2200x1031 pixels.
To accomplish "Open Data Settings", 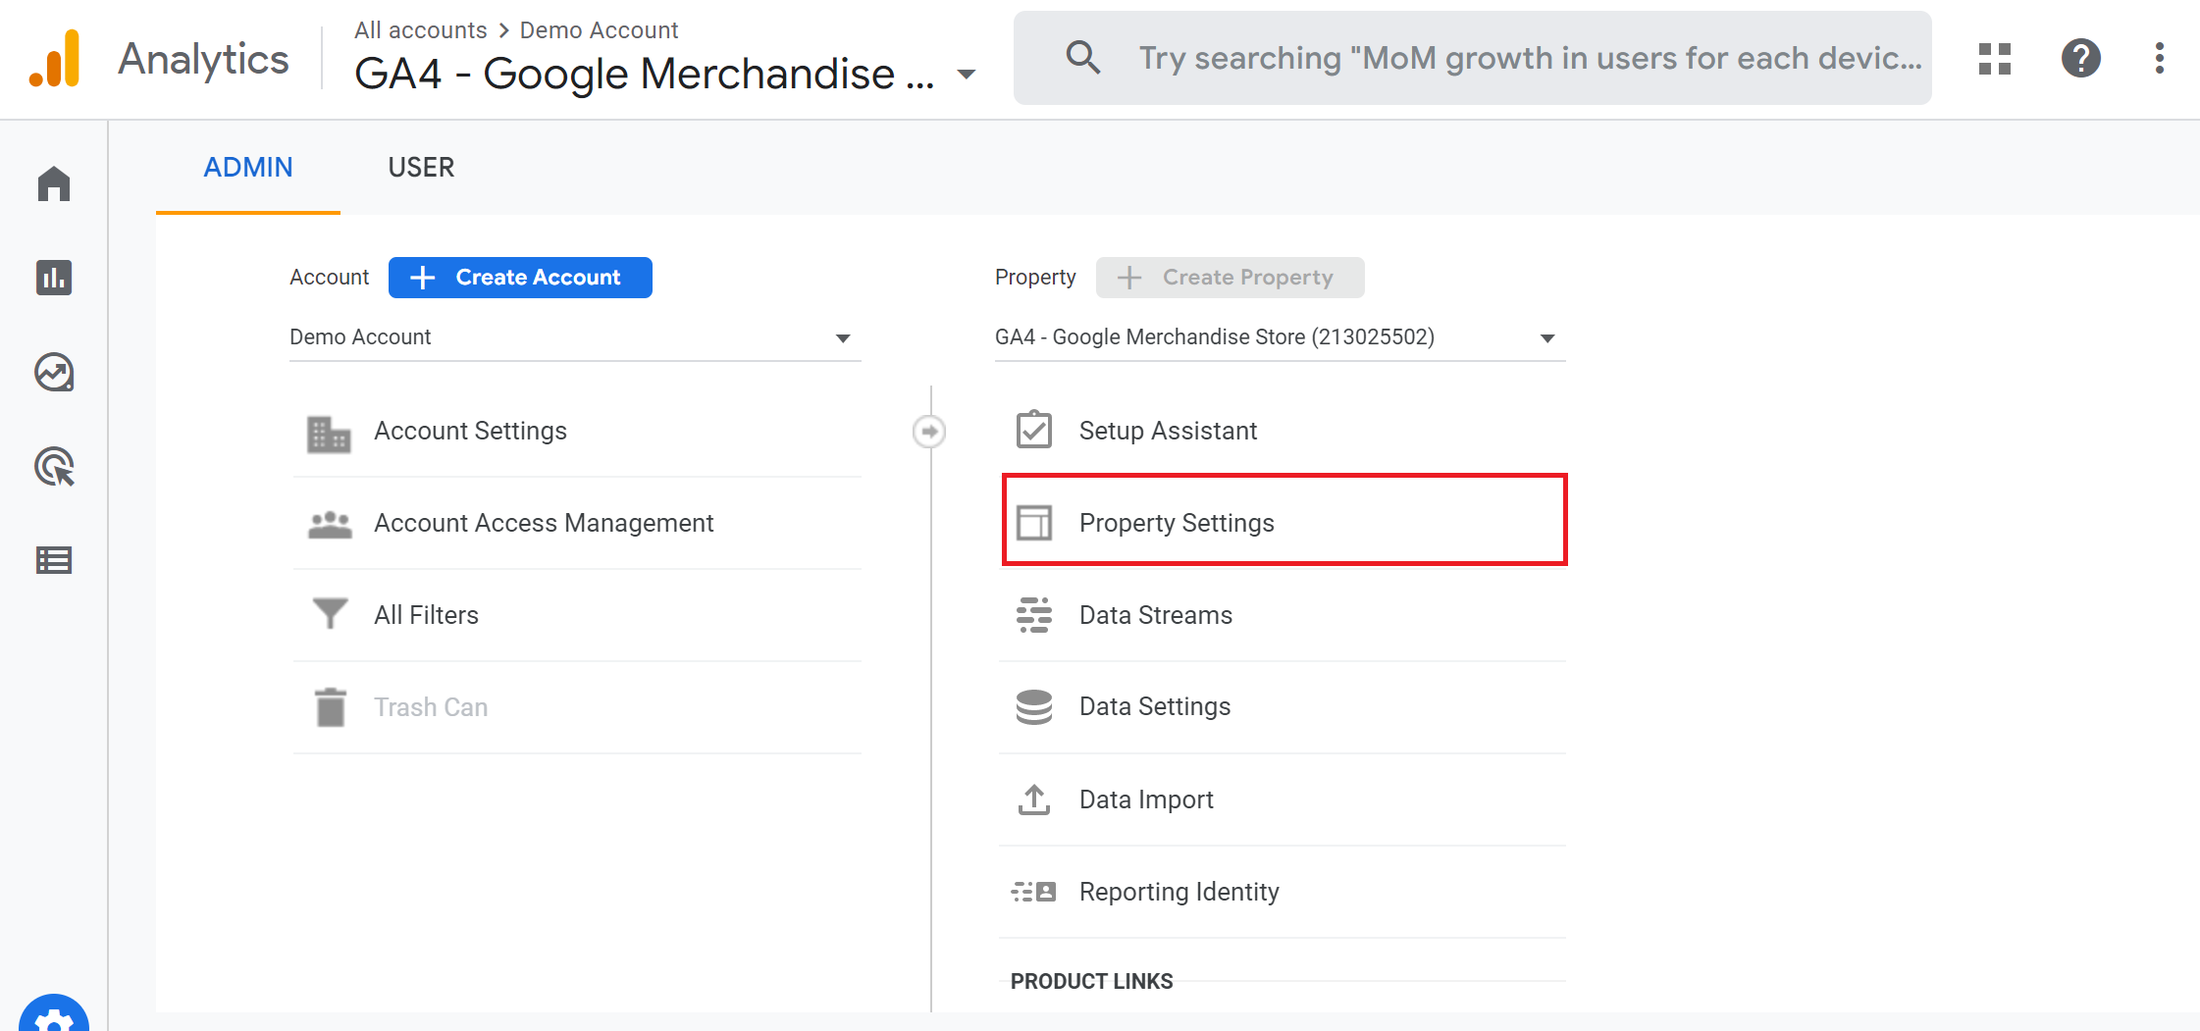I will (1283, 707).
